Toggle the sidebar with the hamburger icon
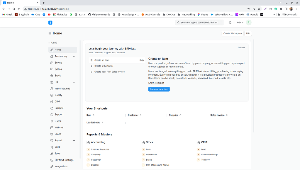This screenshot has width=300, height=170. 50,33
